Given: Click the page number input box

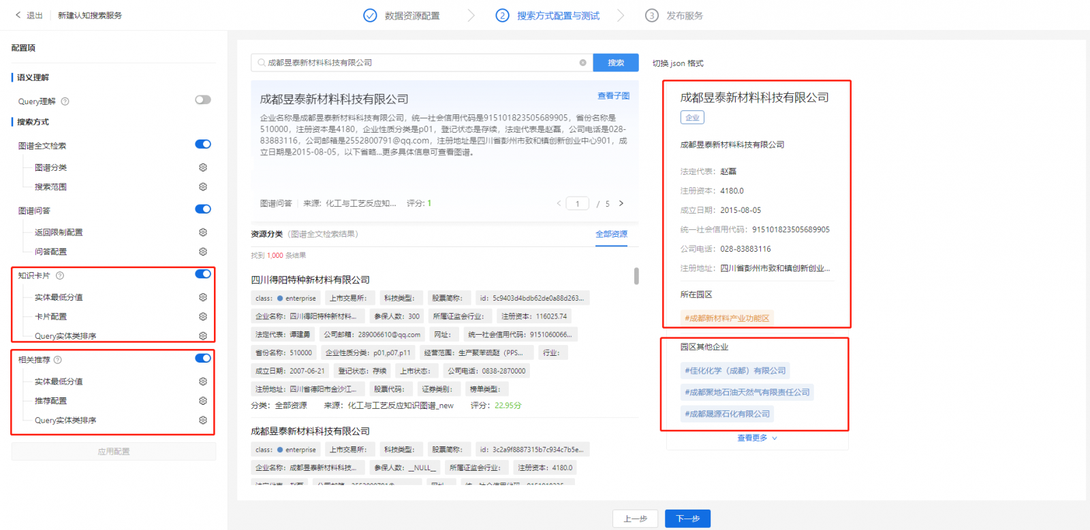Looking at the screenshot, I should [x=577, y=203].
